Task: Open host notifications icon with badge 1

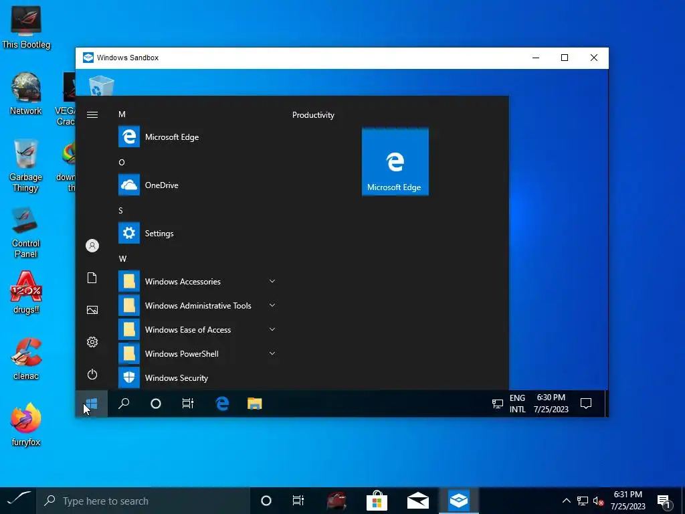Action: point(664,501)
